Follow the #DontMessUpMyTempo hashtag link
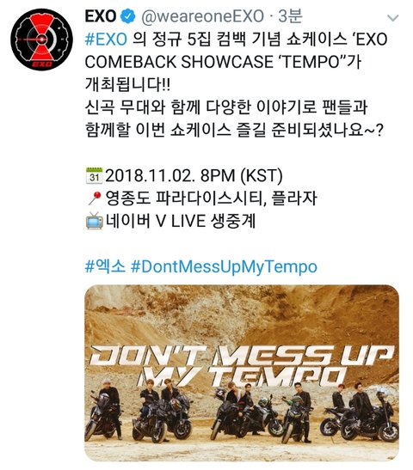413x470 pixels. pyautogui.click(x=224, y=266)
